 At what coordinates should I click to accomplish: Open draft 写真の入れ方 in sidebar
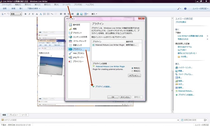(x=183, y=39)
